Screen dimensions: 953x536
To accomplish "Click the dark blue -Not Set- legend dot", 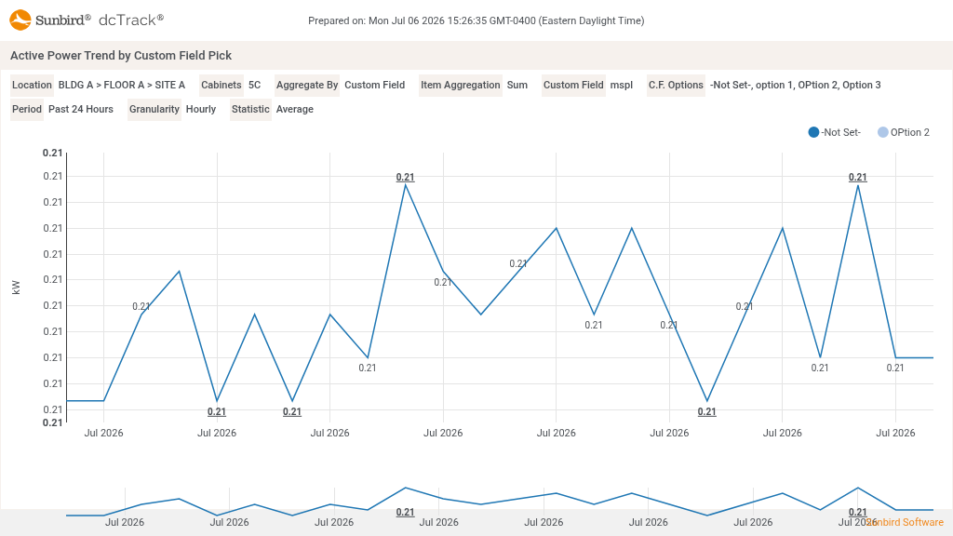I will pyautogui.click(x=813, y=132).
